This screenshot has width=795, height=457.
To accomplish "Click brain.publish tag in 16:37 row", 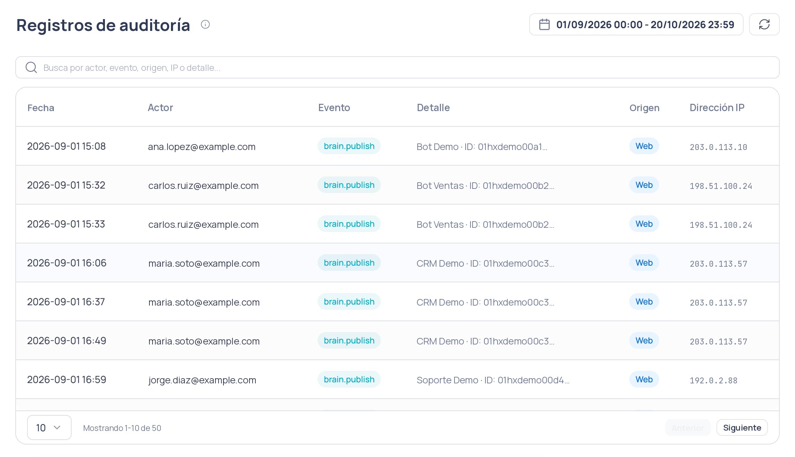I will [x=349, y=301].
